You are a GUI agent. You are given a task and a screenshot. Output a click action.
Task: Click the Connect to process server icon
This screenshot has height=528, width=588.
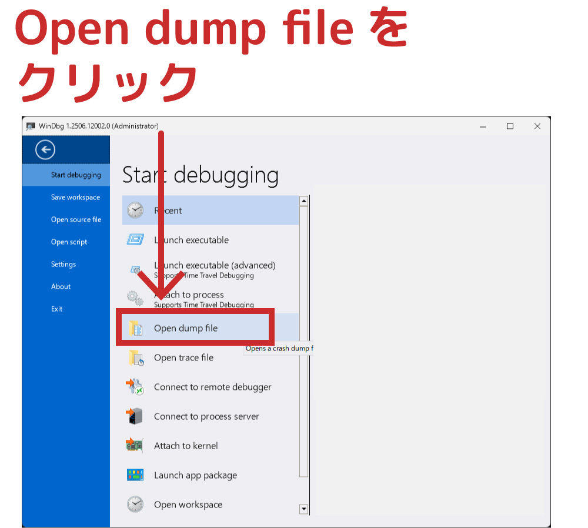coord(135,416)
